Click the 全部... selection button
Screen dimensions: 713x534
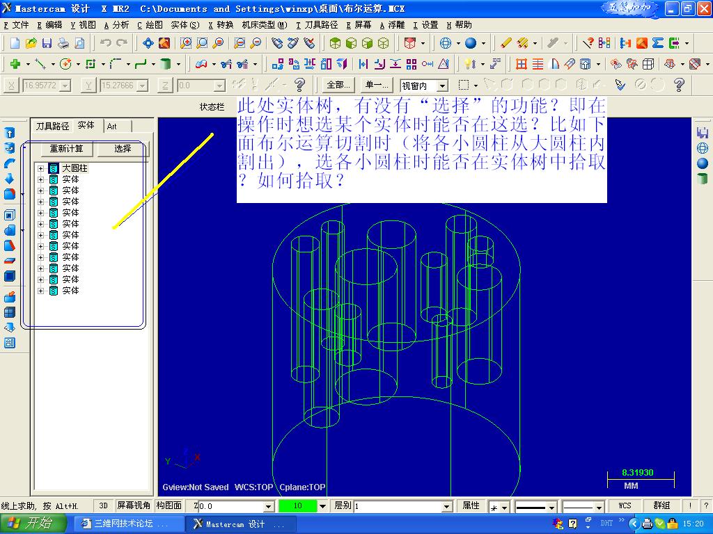pos(339,85)
